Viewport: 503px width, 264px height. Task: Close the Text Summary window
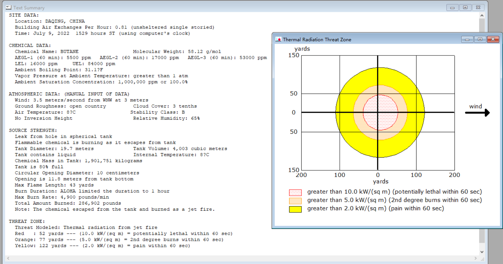pyautogui.click(x=478, y=8)
